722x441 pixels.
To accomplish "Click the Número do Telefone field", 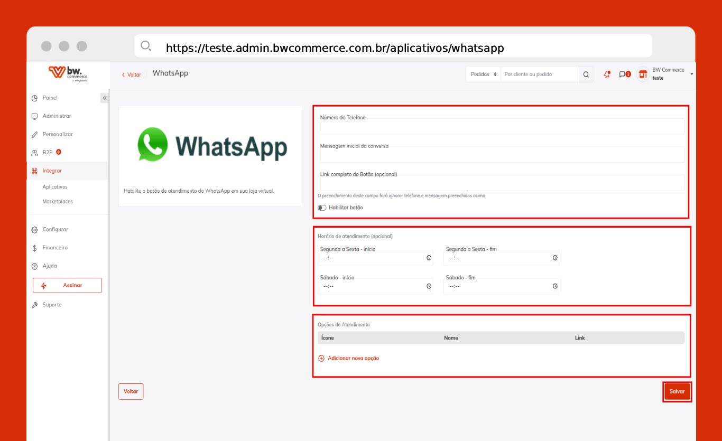I will [501, 127].
